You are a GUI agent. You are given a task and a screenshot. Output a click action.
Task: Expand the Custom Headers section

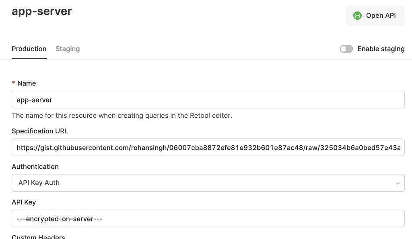tap(38, 237)
